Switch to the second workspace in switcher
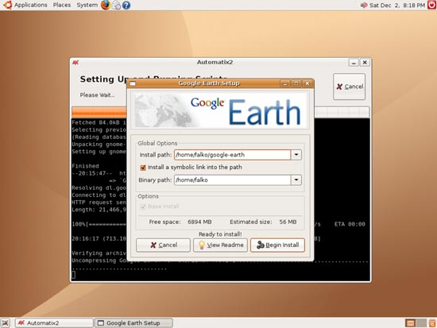Image resolution: width=437 pixels, height=328 pixels. (x=421, y=323)
